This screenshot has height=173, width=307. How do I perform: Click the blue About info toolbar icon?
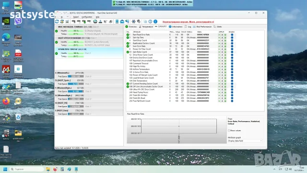(x=155, y=22)
